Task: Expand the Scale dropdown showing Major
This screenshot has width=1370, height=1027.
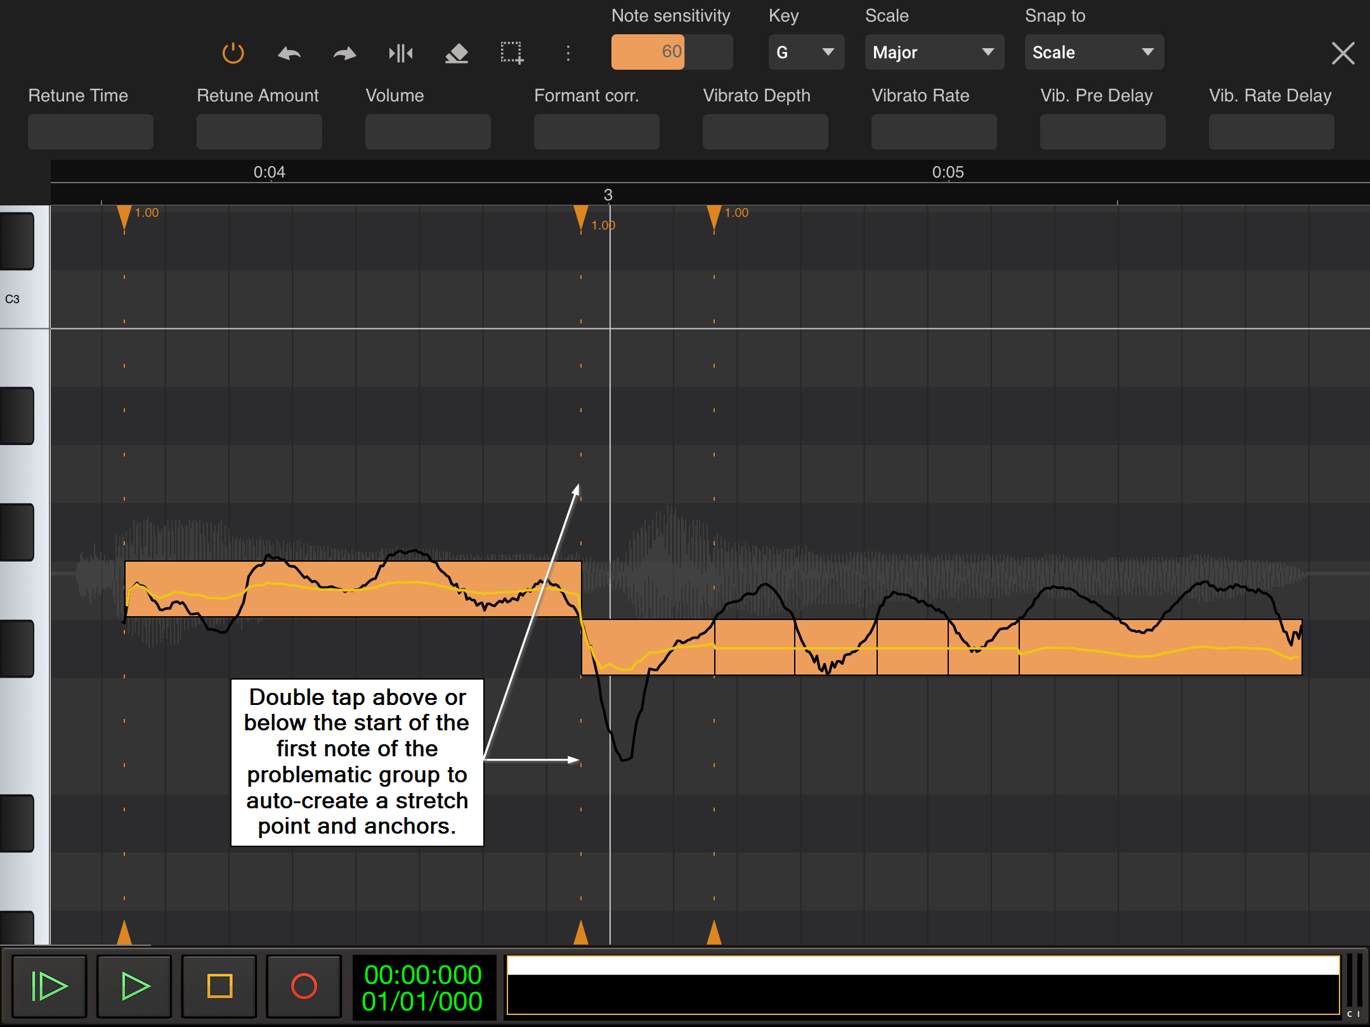Action: (934, 52)
